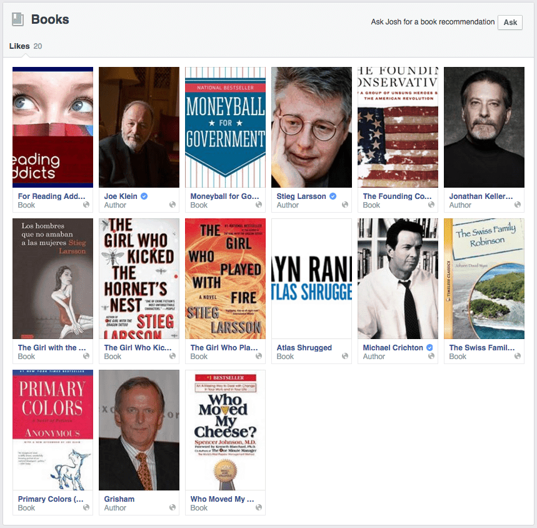Open The Girl Who Played with Fire cover

(225, 278)
